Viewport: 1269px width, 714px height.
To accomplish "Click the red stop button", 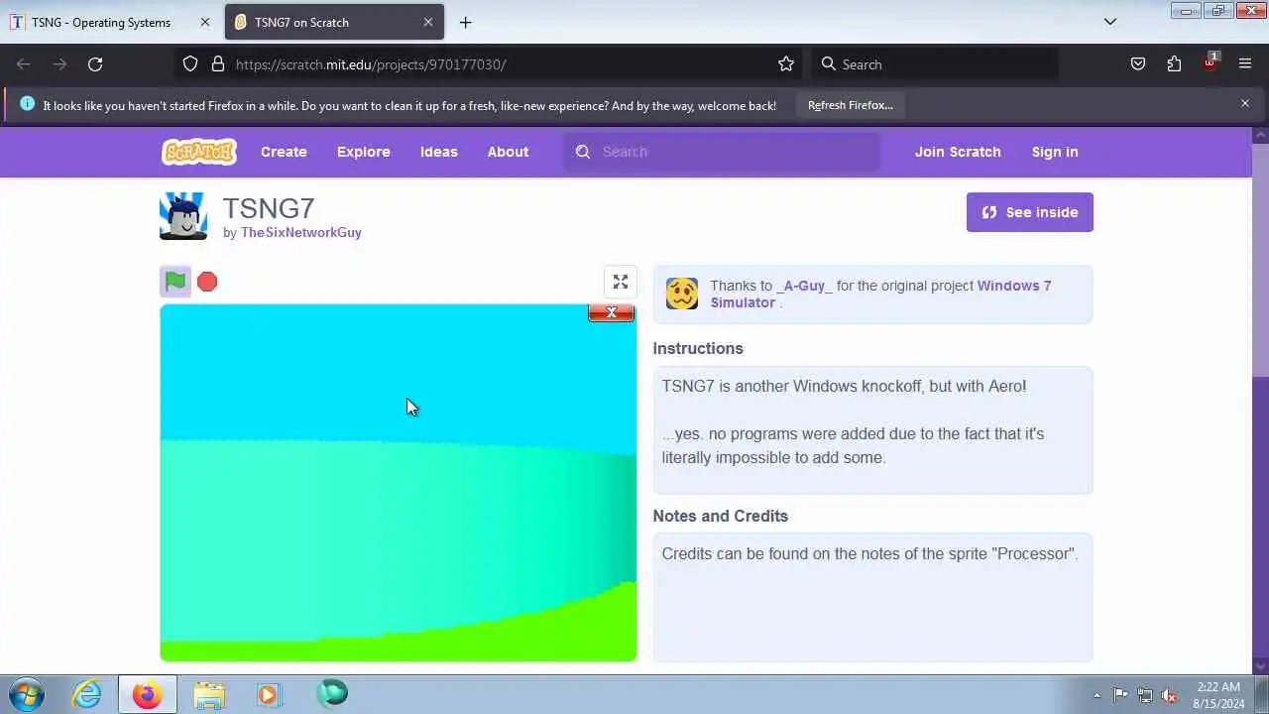I will coord(207,283).
